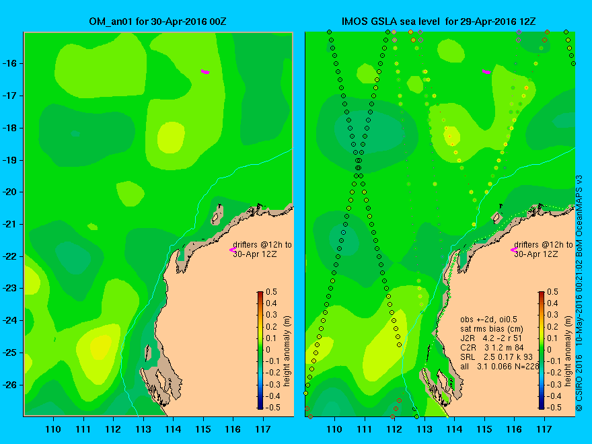Image resolution: width=592 pixels, height=444 pixels.
Task: Click magenta drifter legend arrow in IMOS GSLA panel
Action: pyautogui.click(x=514, y=250)
